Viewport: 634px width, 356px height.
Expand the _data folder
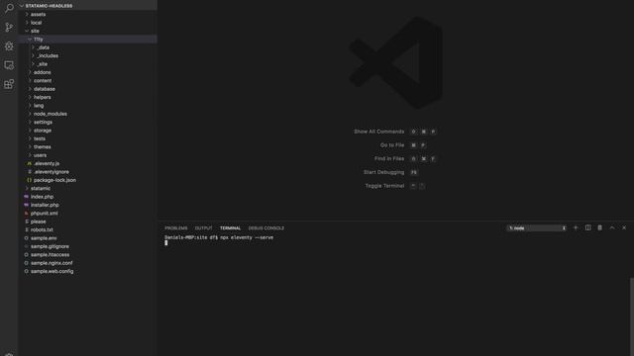point(88,47)
